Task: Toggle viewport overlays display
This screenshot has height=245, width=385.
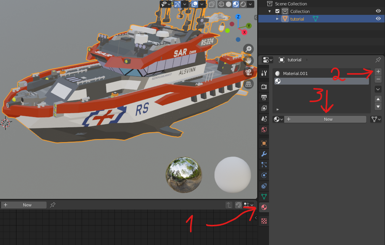Action: (195, 4)
